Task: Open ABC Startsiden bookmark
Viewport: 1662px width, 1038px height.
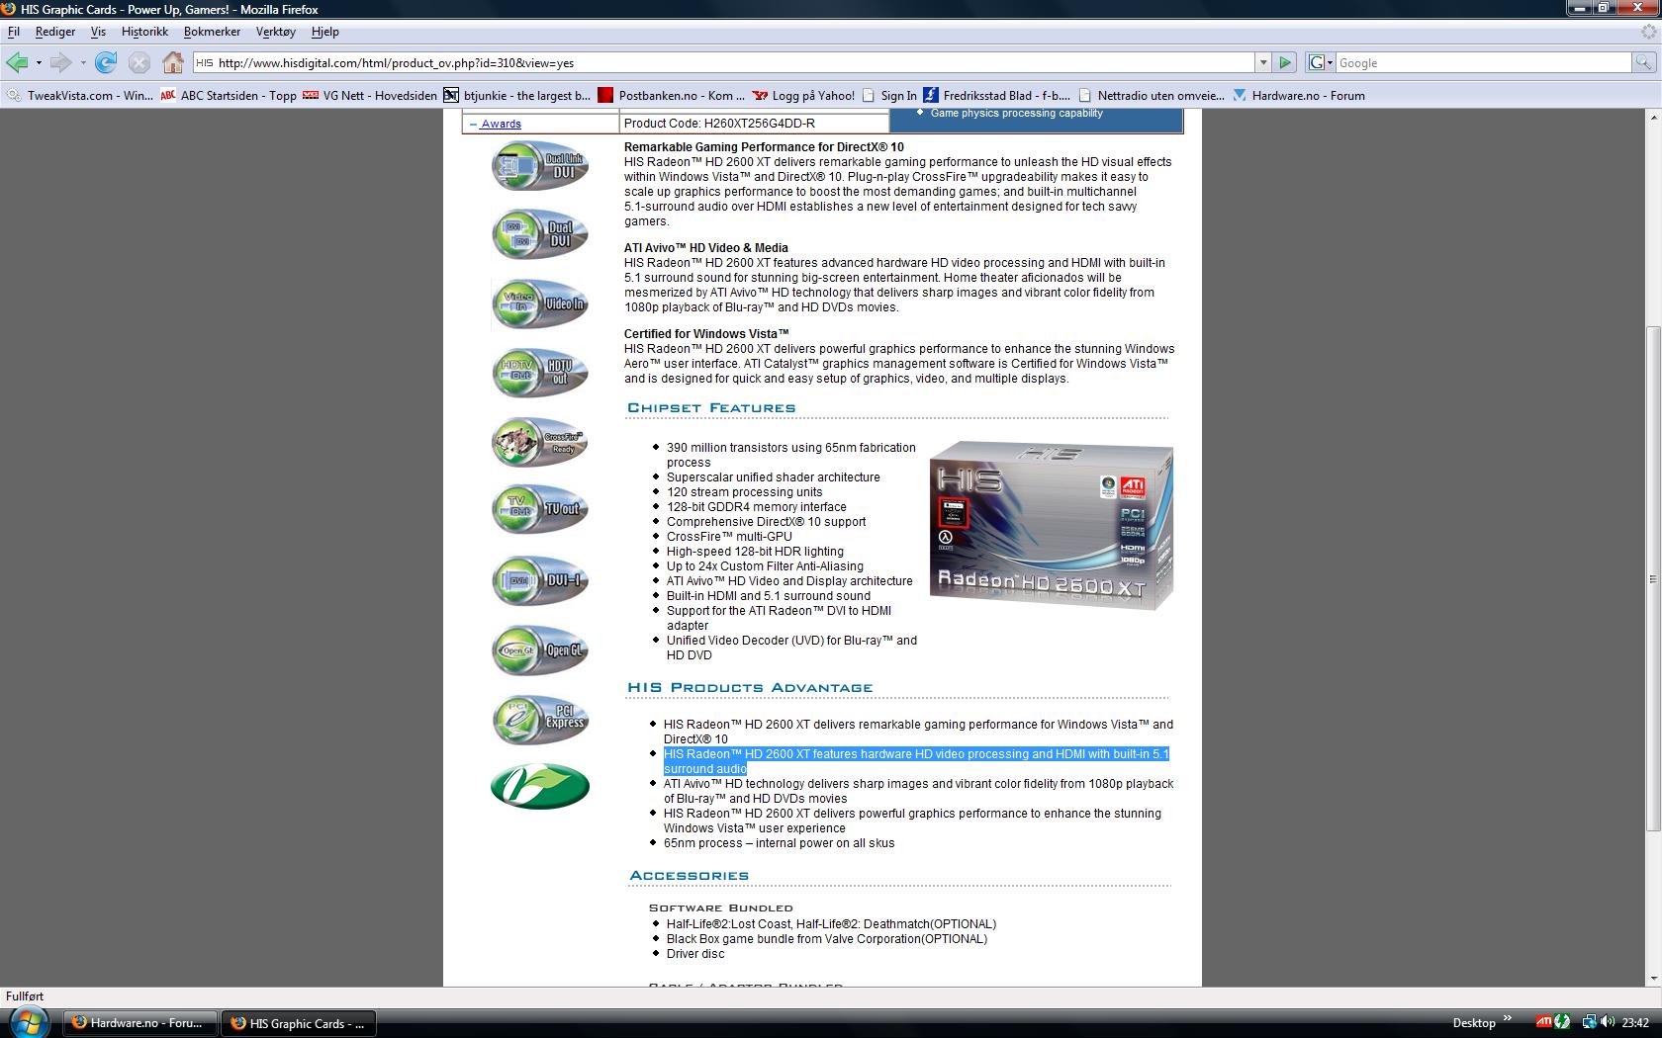Action: (x=229, y=96)
